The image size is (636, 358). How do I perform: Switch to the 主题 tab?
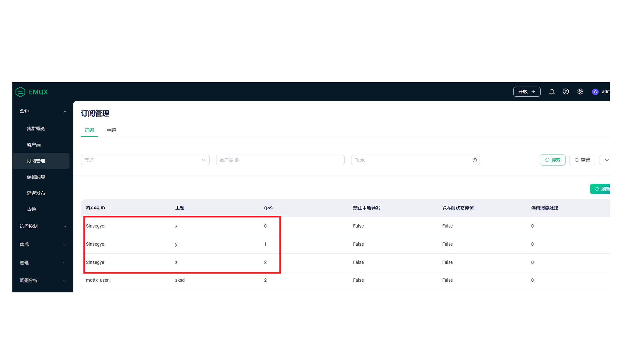111,130
